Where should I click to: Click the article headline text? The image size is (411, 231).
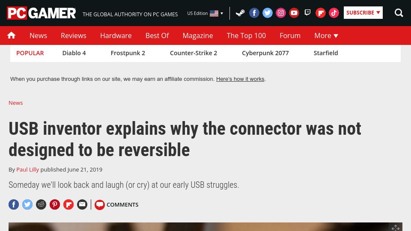[x=185, y=139]
